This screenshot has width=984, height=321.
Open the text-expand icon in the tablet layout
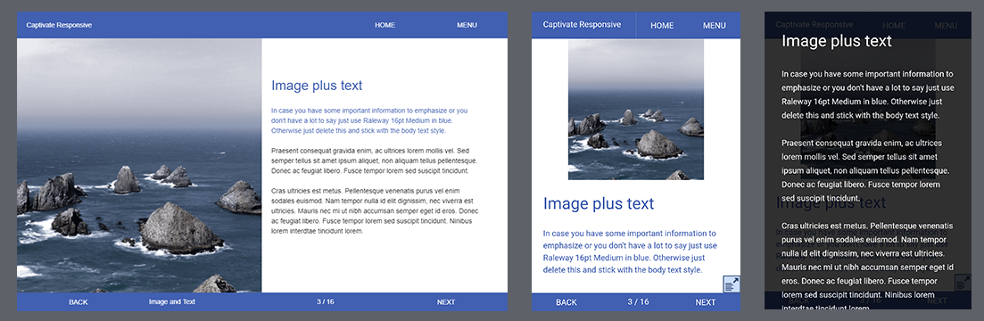(732, 284)
